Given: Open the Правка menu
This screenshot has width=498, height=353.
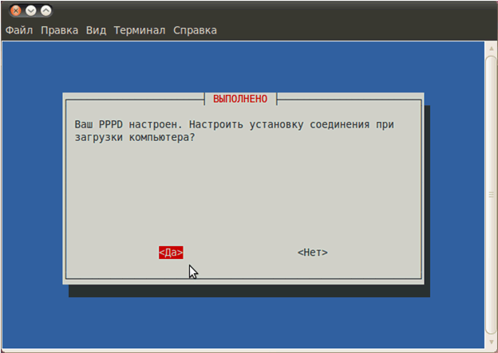Looking at the screenshot, I should click(x=59, y=30).
